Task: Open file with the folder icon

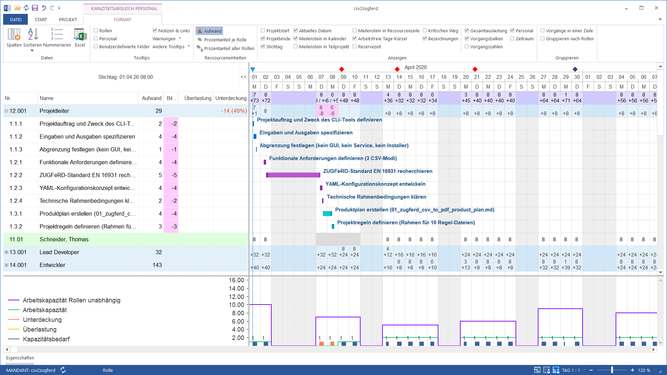Action: (x=17, y=8)
